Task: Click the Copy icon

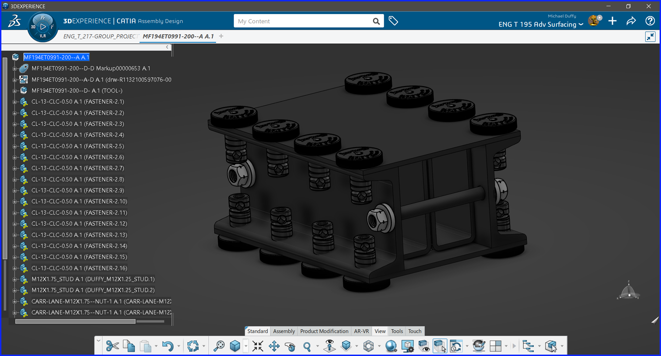Action: 129,346
